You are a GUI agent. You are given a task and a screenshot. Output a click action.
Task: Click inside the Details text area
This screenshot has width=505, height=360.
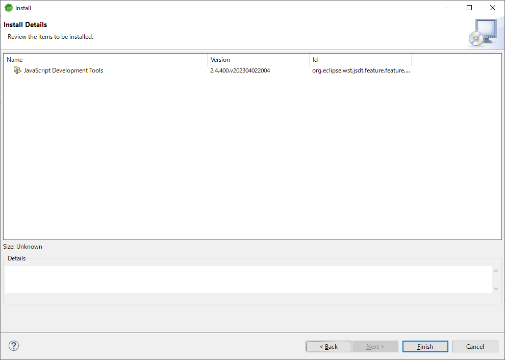(248, 279)
